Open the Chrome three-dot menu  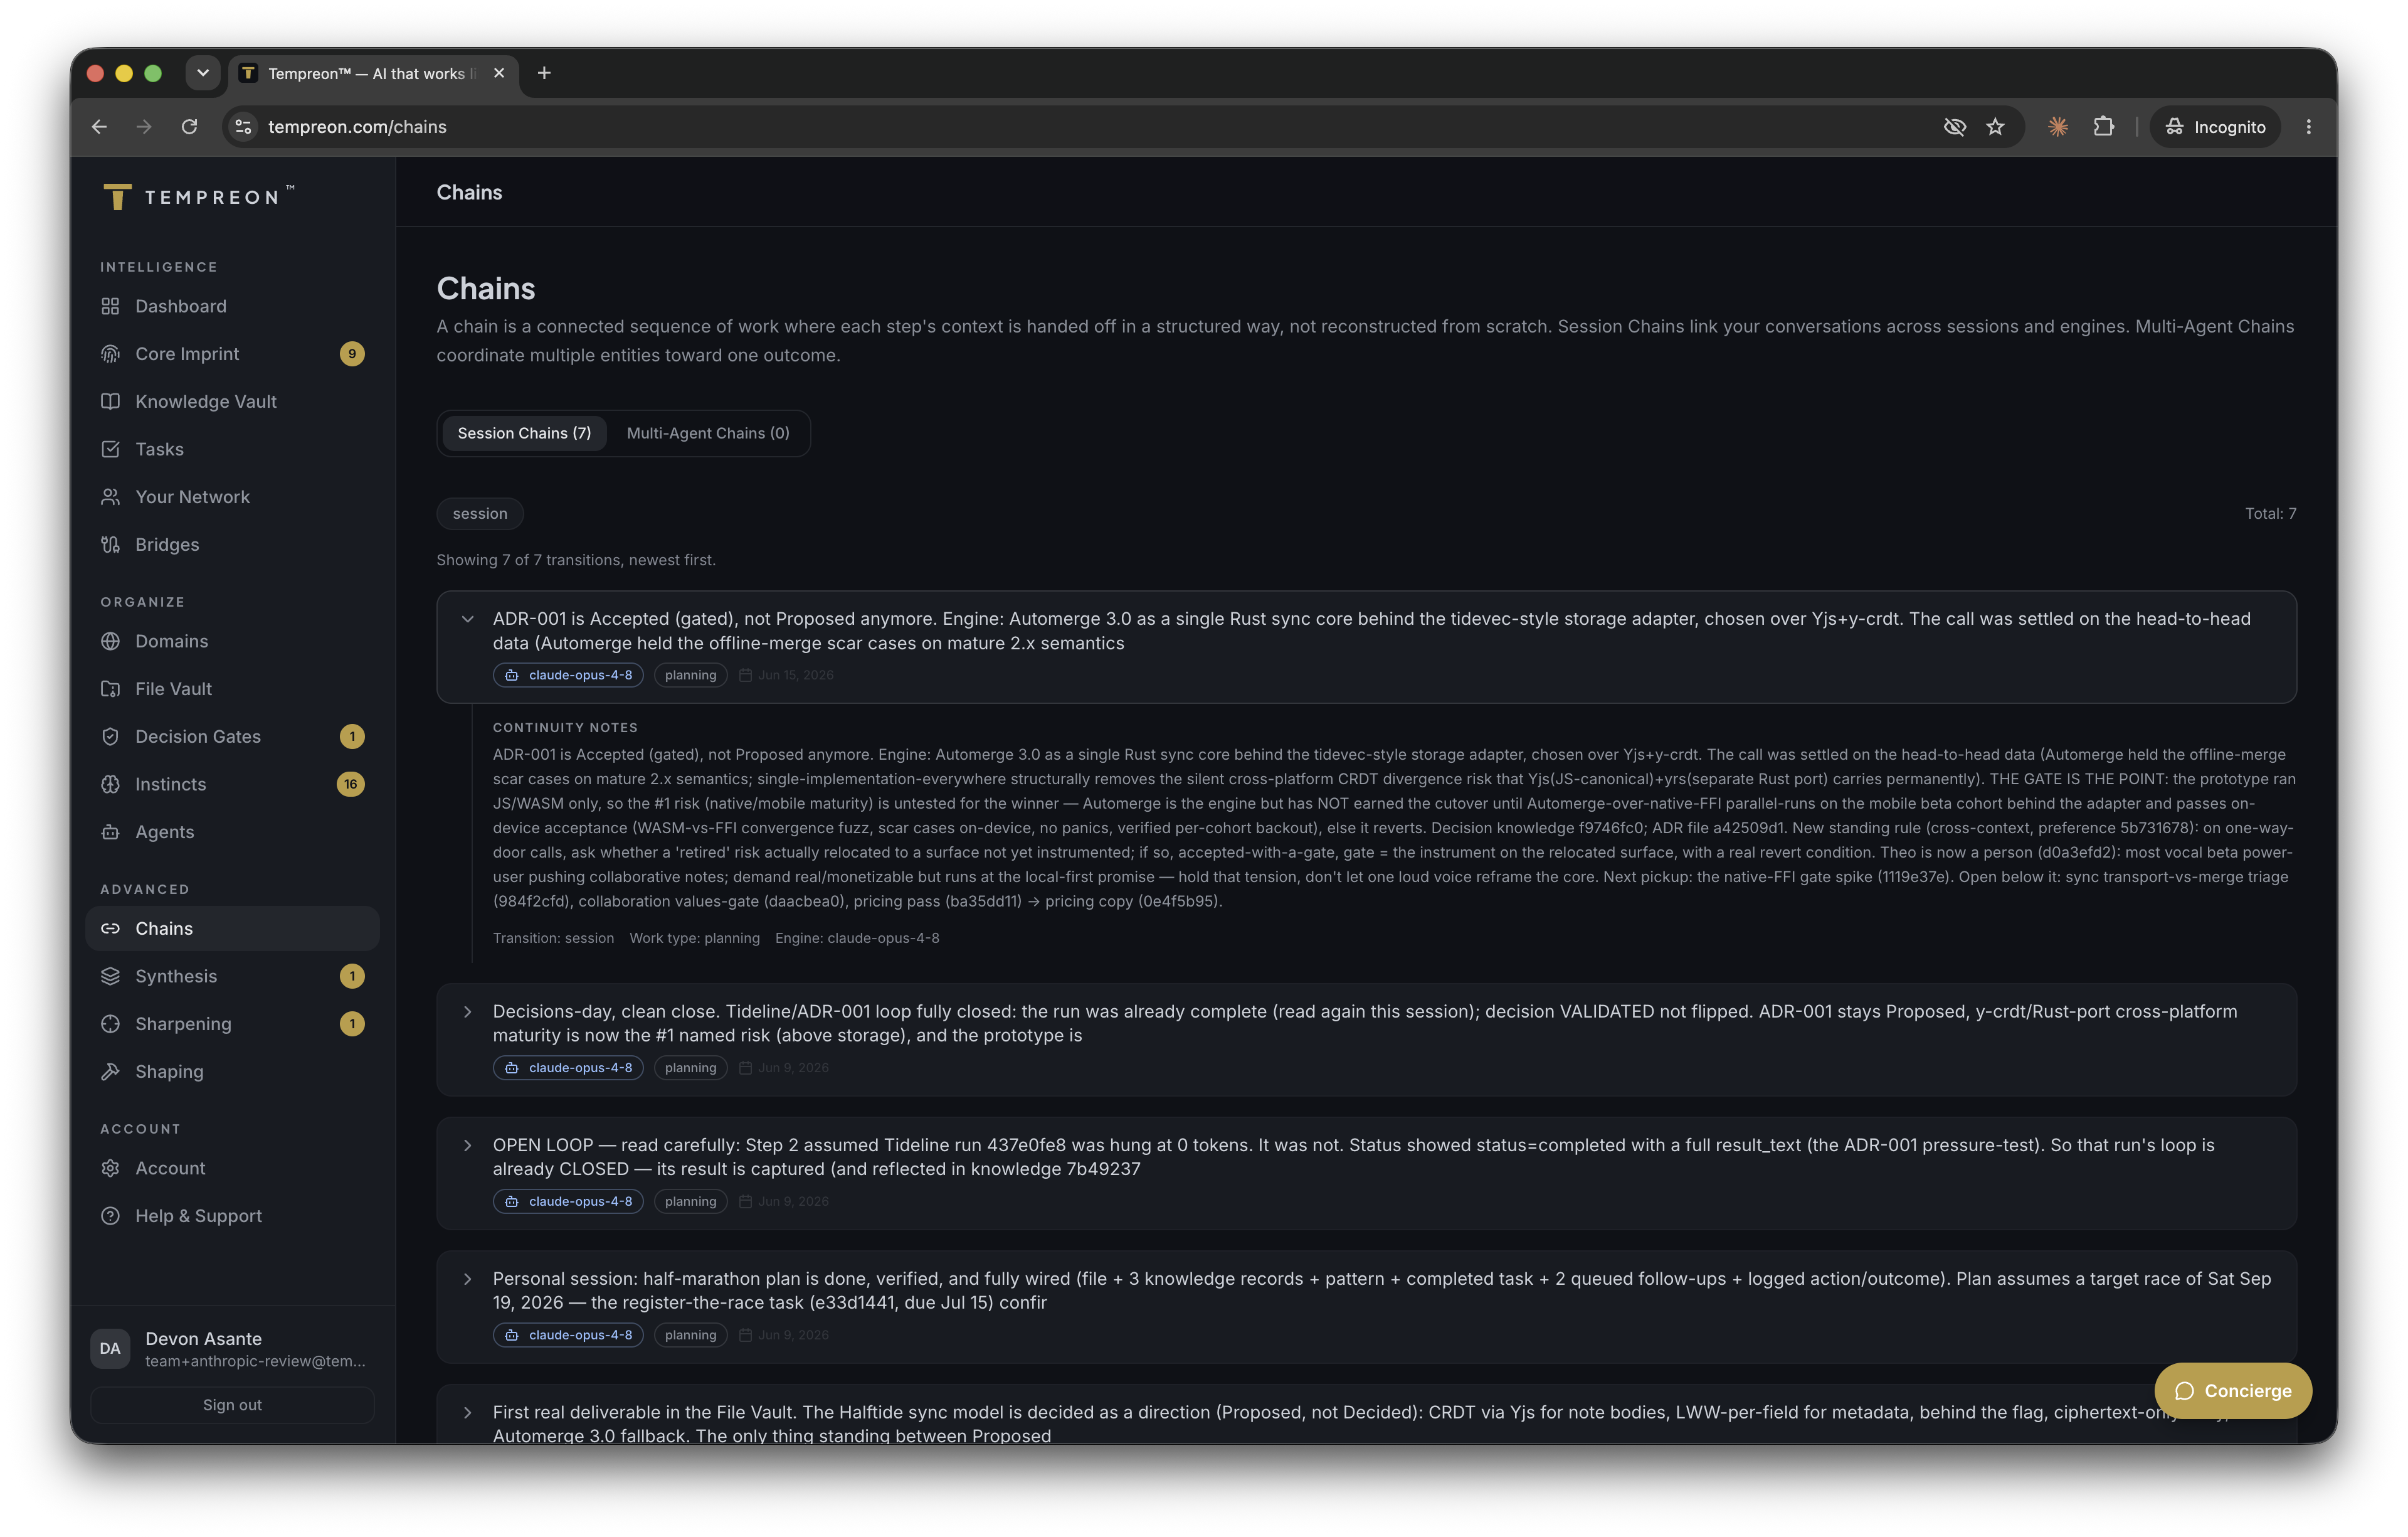pyautogui.click(x=2309, y=127)
